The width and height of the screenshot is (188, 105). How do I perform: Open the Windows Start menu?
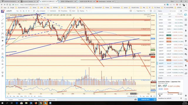[2, 103]
